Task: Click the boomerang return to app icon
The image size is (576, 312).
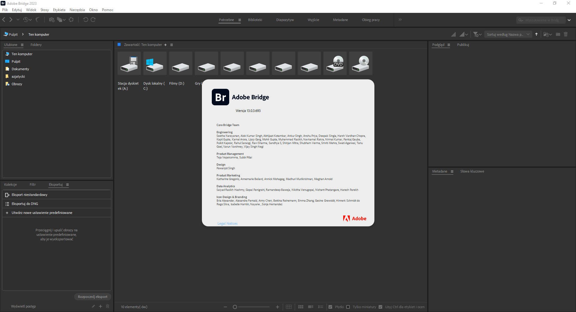Action: pyautogui.click(x=37, y=19)
